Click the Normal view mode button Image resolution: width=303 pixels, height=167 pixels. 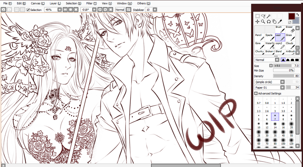click(x=120, y=10)
